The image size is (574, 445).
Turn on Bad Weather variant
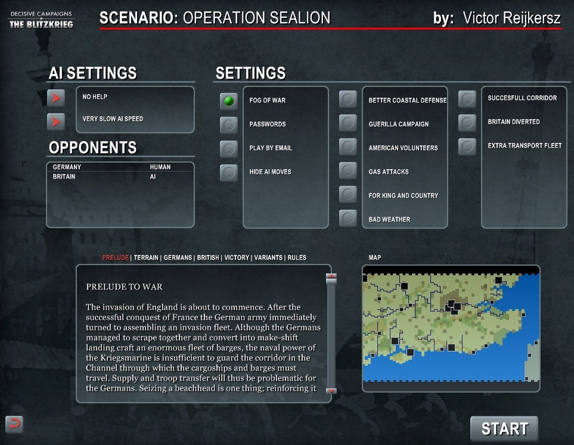tap(347, 218)
